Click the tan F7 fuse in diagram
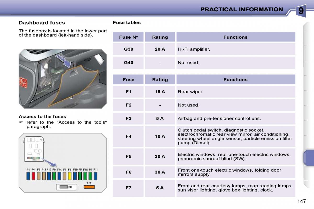314x209 pixels. click(x=64, y=176)
